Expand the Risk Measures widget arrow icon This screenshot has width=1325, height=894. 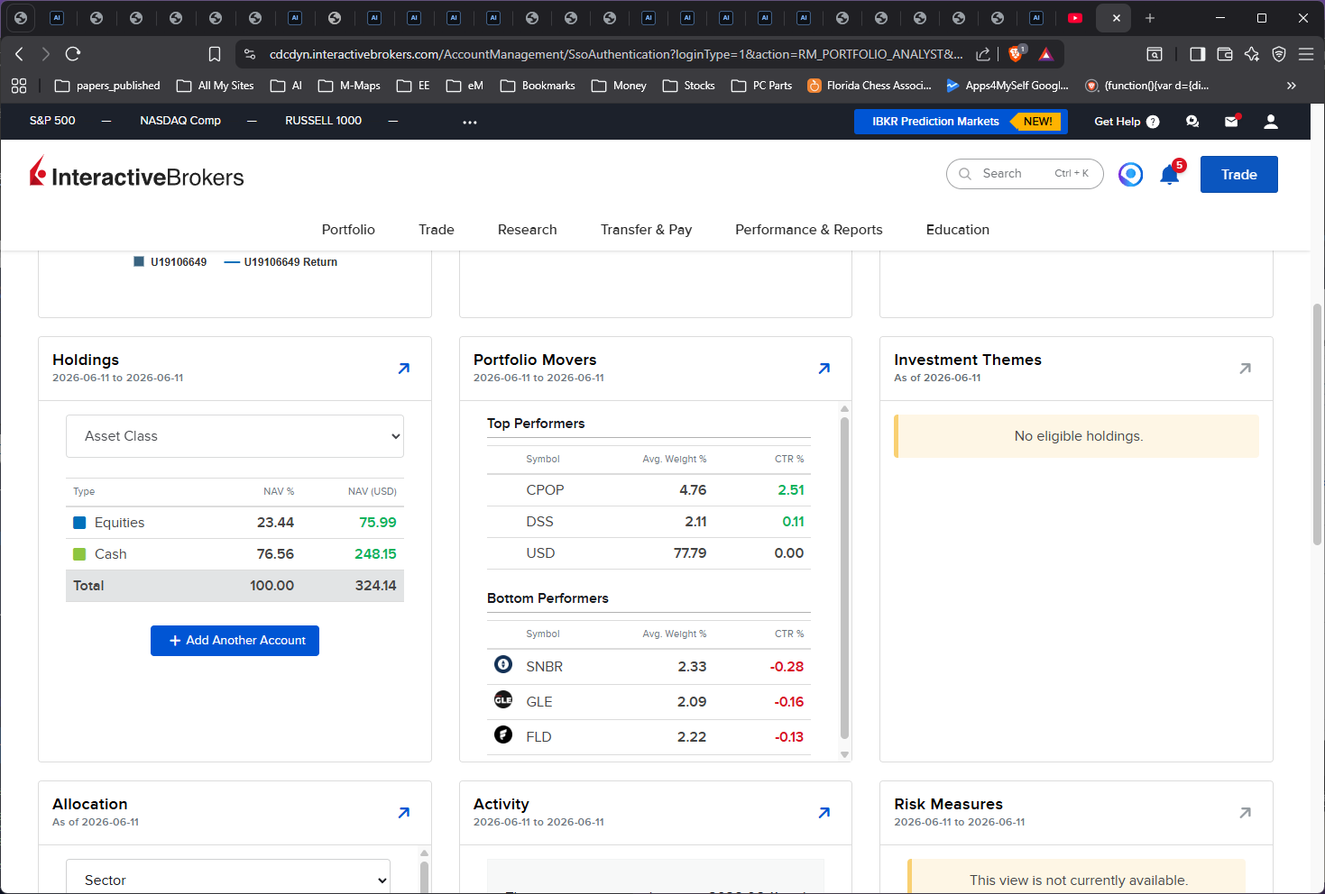click(x=1246, y=812)
